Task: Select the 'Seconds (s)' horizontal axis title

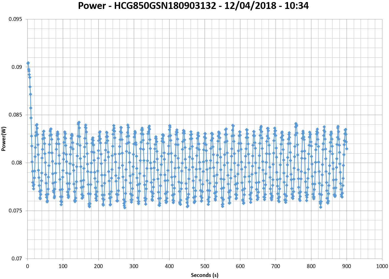Action: click(205, 275)
